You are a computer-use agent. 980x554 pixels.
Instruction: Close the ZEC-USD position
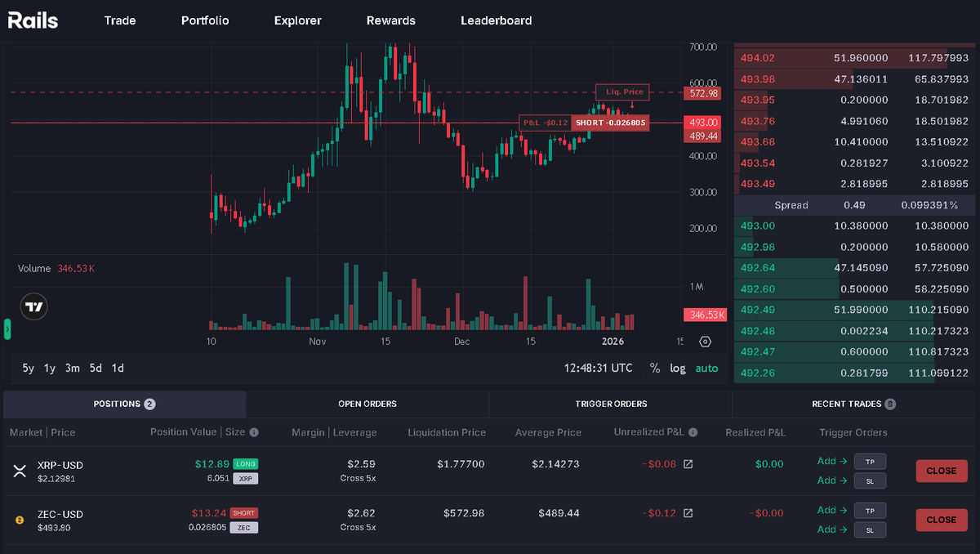pos(942,520)
